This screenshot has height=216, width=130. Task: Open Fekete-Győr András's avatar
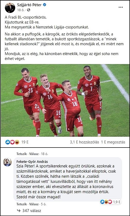click(7, 162)
